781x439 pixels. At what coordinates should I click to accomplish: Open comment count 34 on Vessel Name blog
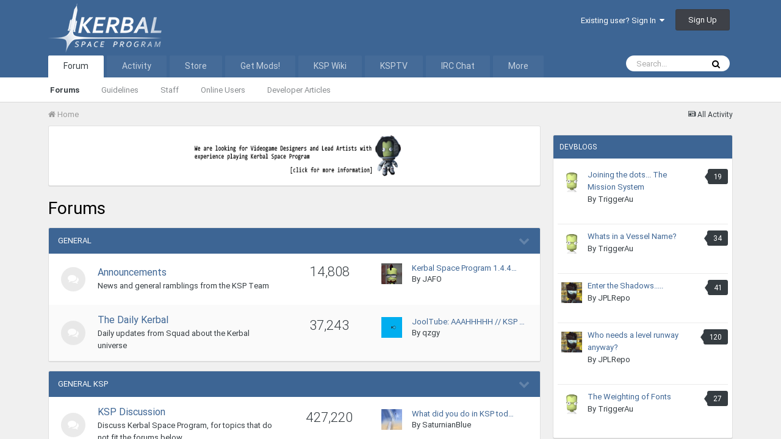point(718,238)
